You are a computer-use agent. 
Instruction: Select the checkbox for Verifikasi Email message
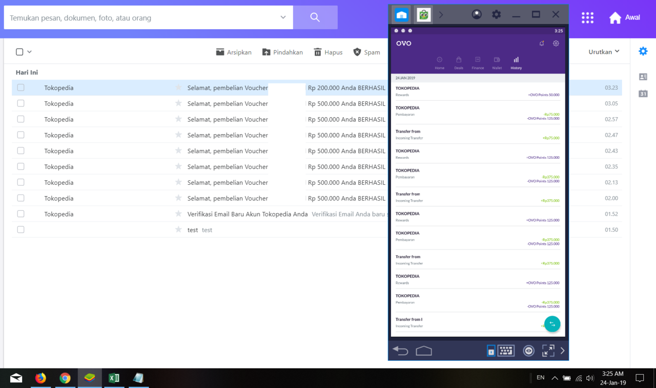point(20,214)
